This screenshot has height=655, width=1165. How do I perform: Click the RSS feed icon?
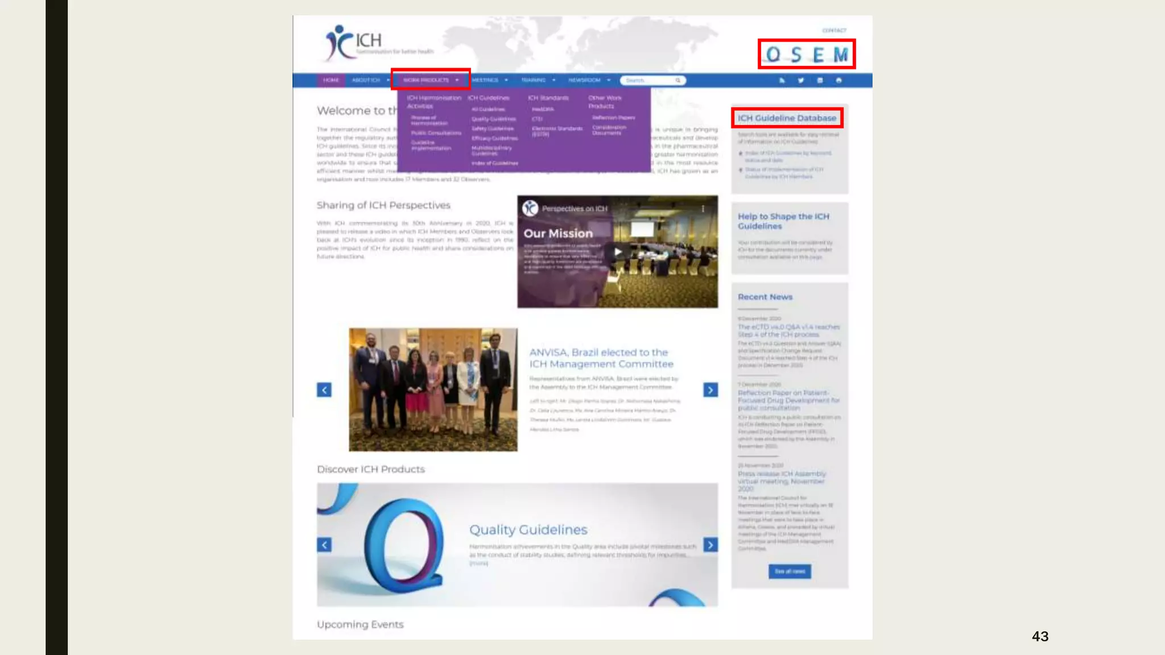coord(782,81)
